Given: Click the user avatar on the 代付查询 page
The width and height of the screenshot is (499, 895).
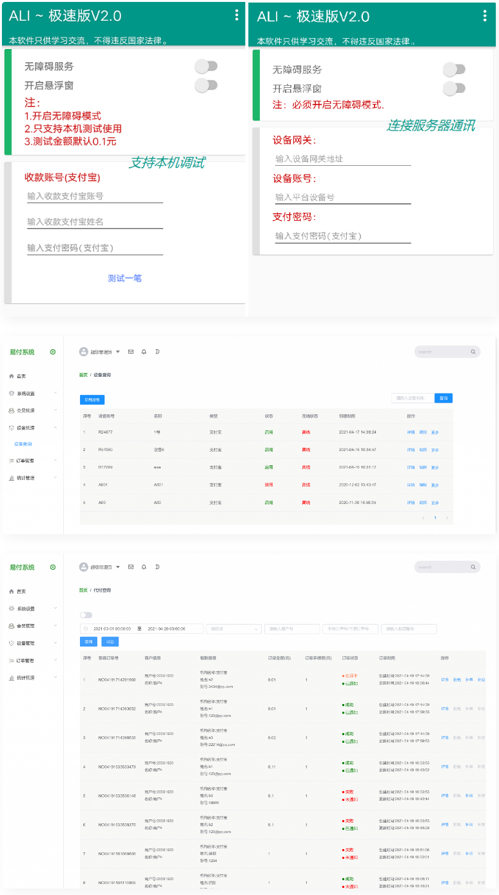Looking at the screenshot, I should [x=83, y=567].
